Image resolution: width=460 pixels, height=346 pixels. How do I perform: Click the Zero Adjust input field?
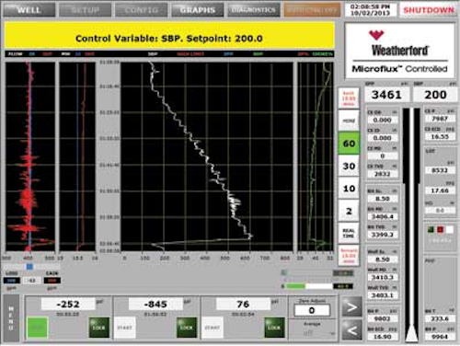click(x=312, y=310)
